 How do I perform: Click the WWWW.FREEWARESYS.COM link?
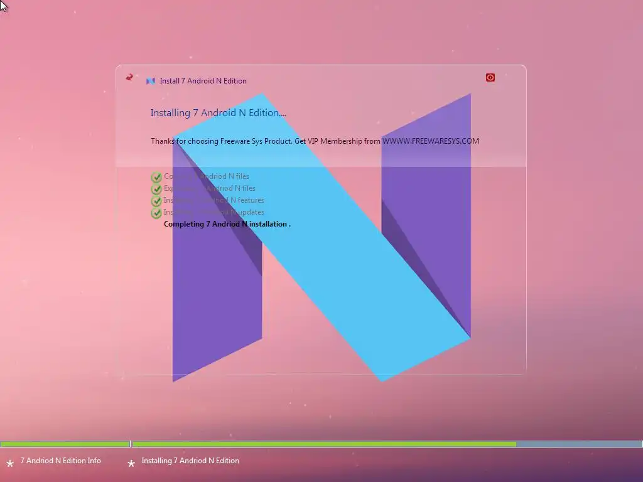pyautogui.click(x=431, y=141)
